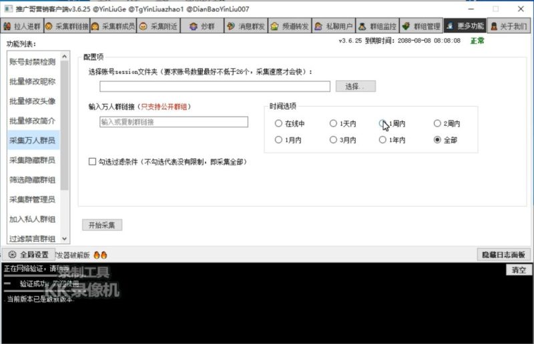Click the 更多功能 tab

point(465,25)
